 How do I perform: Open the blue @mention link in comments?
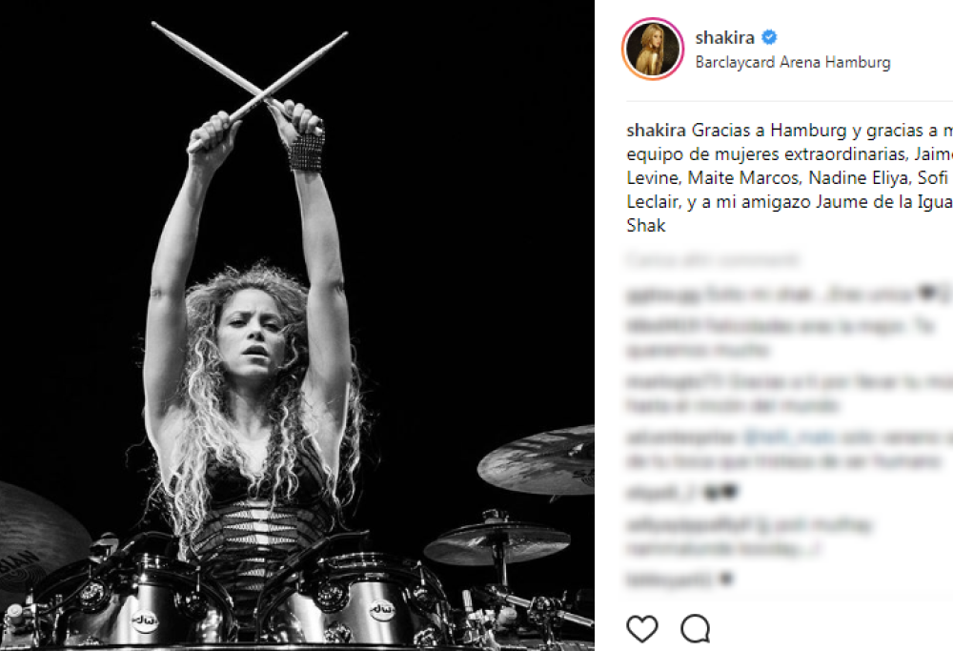click(789, 437)
